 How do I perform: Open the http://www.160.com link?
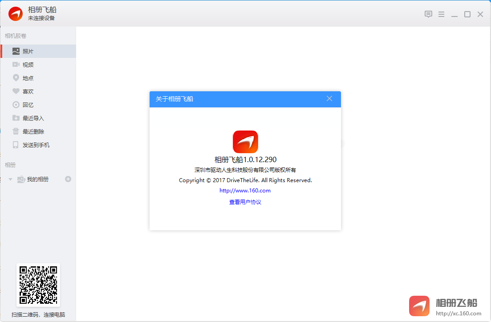click(x=245, y=190)
